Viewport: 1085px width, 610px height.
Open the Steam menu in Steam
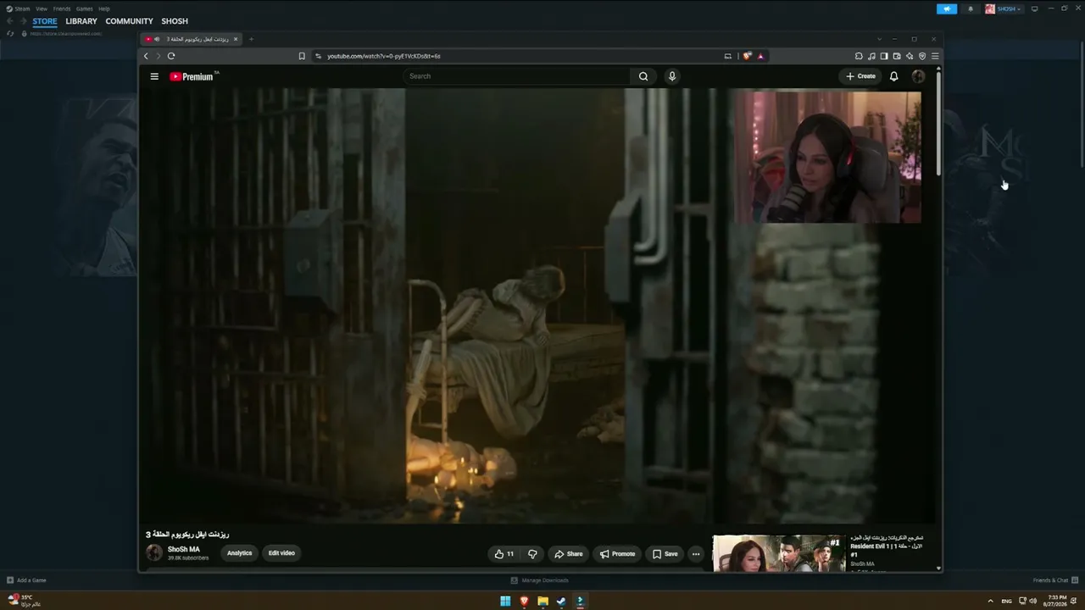[x=19, y=8]
